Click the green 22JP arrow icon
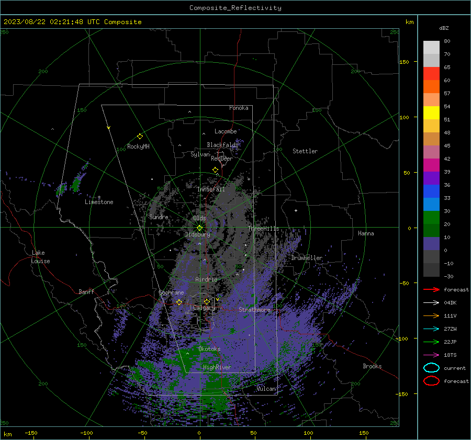Screen dimensions: 471x440 [x=431, y=342]
